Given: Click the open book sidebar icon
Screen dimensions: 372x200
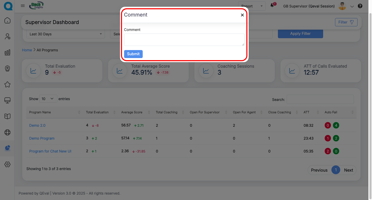Looking at the screenshot, I should [7, 116].
